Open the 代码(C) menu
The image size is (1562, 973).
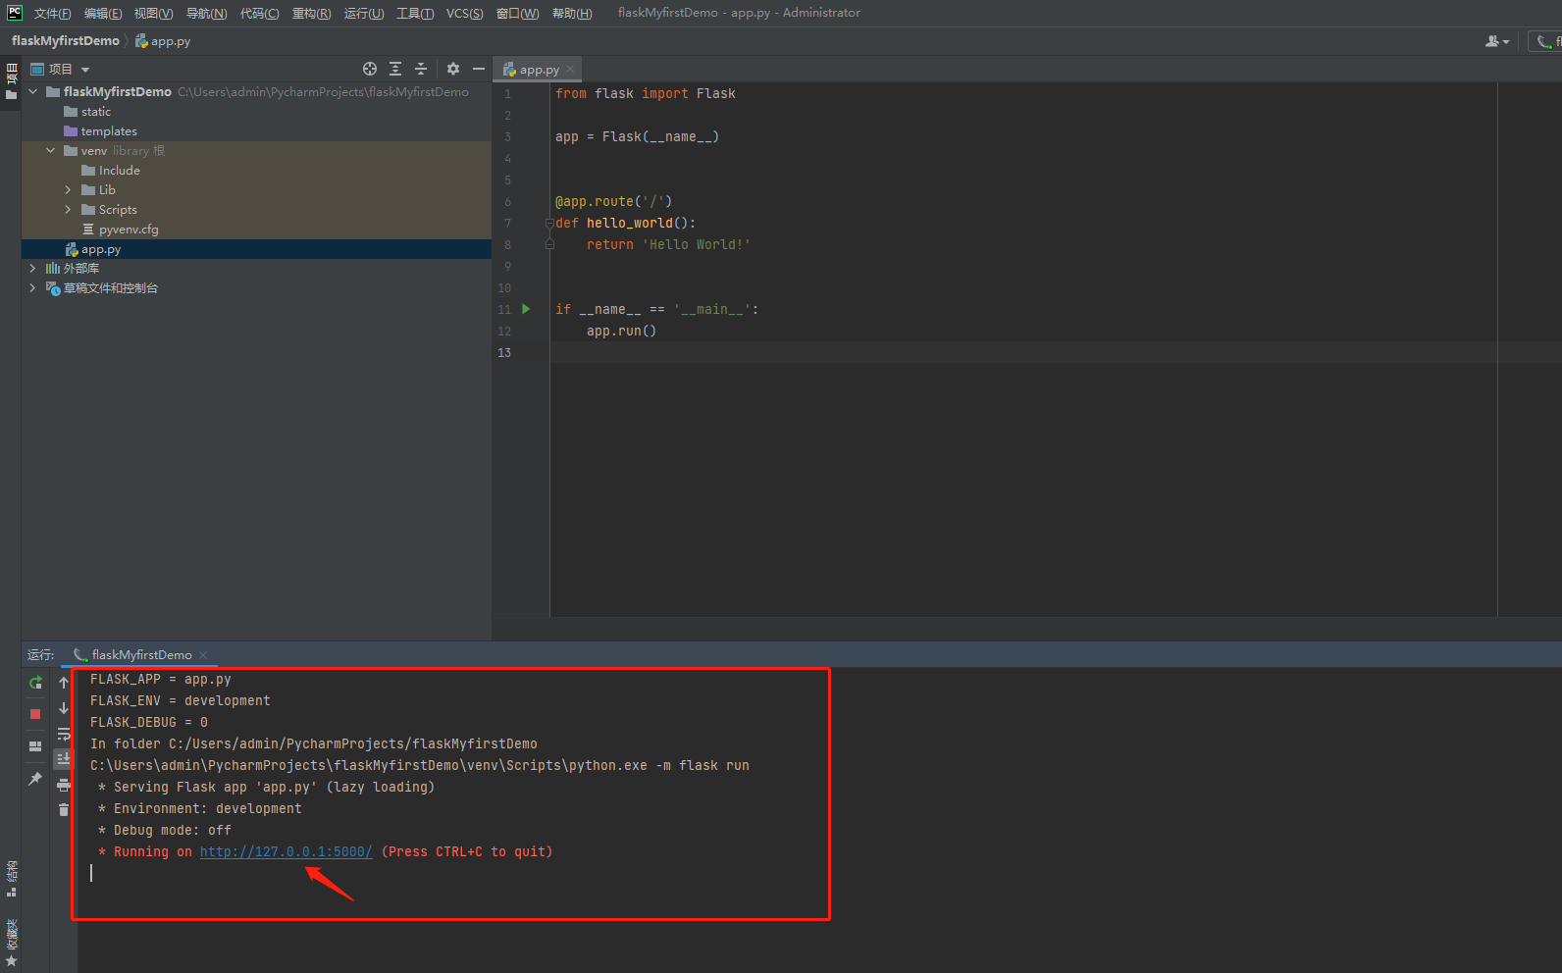click(259, 13)
